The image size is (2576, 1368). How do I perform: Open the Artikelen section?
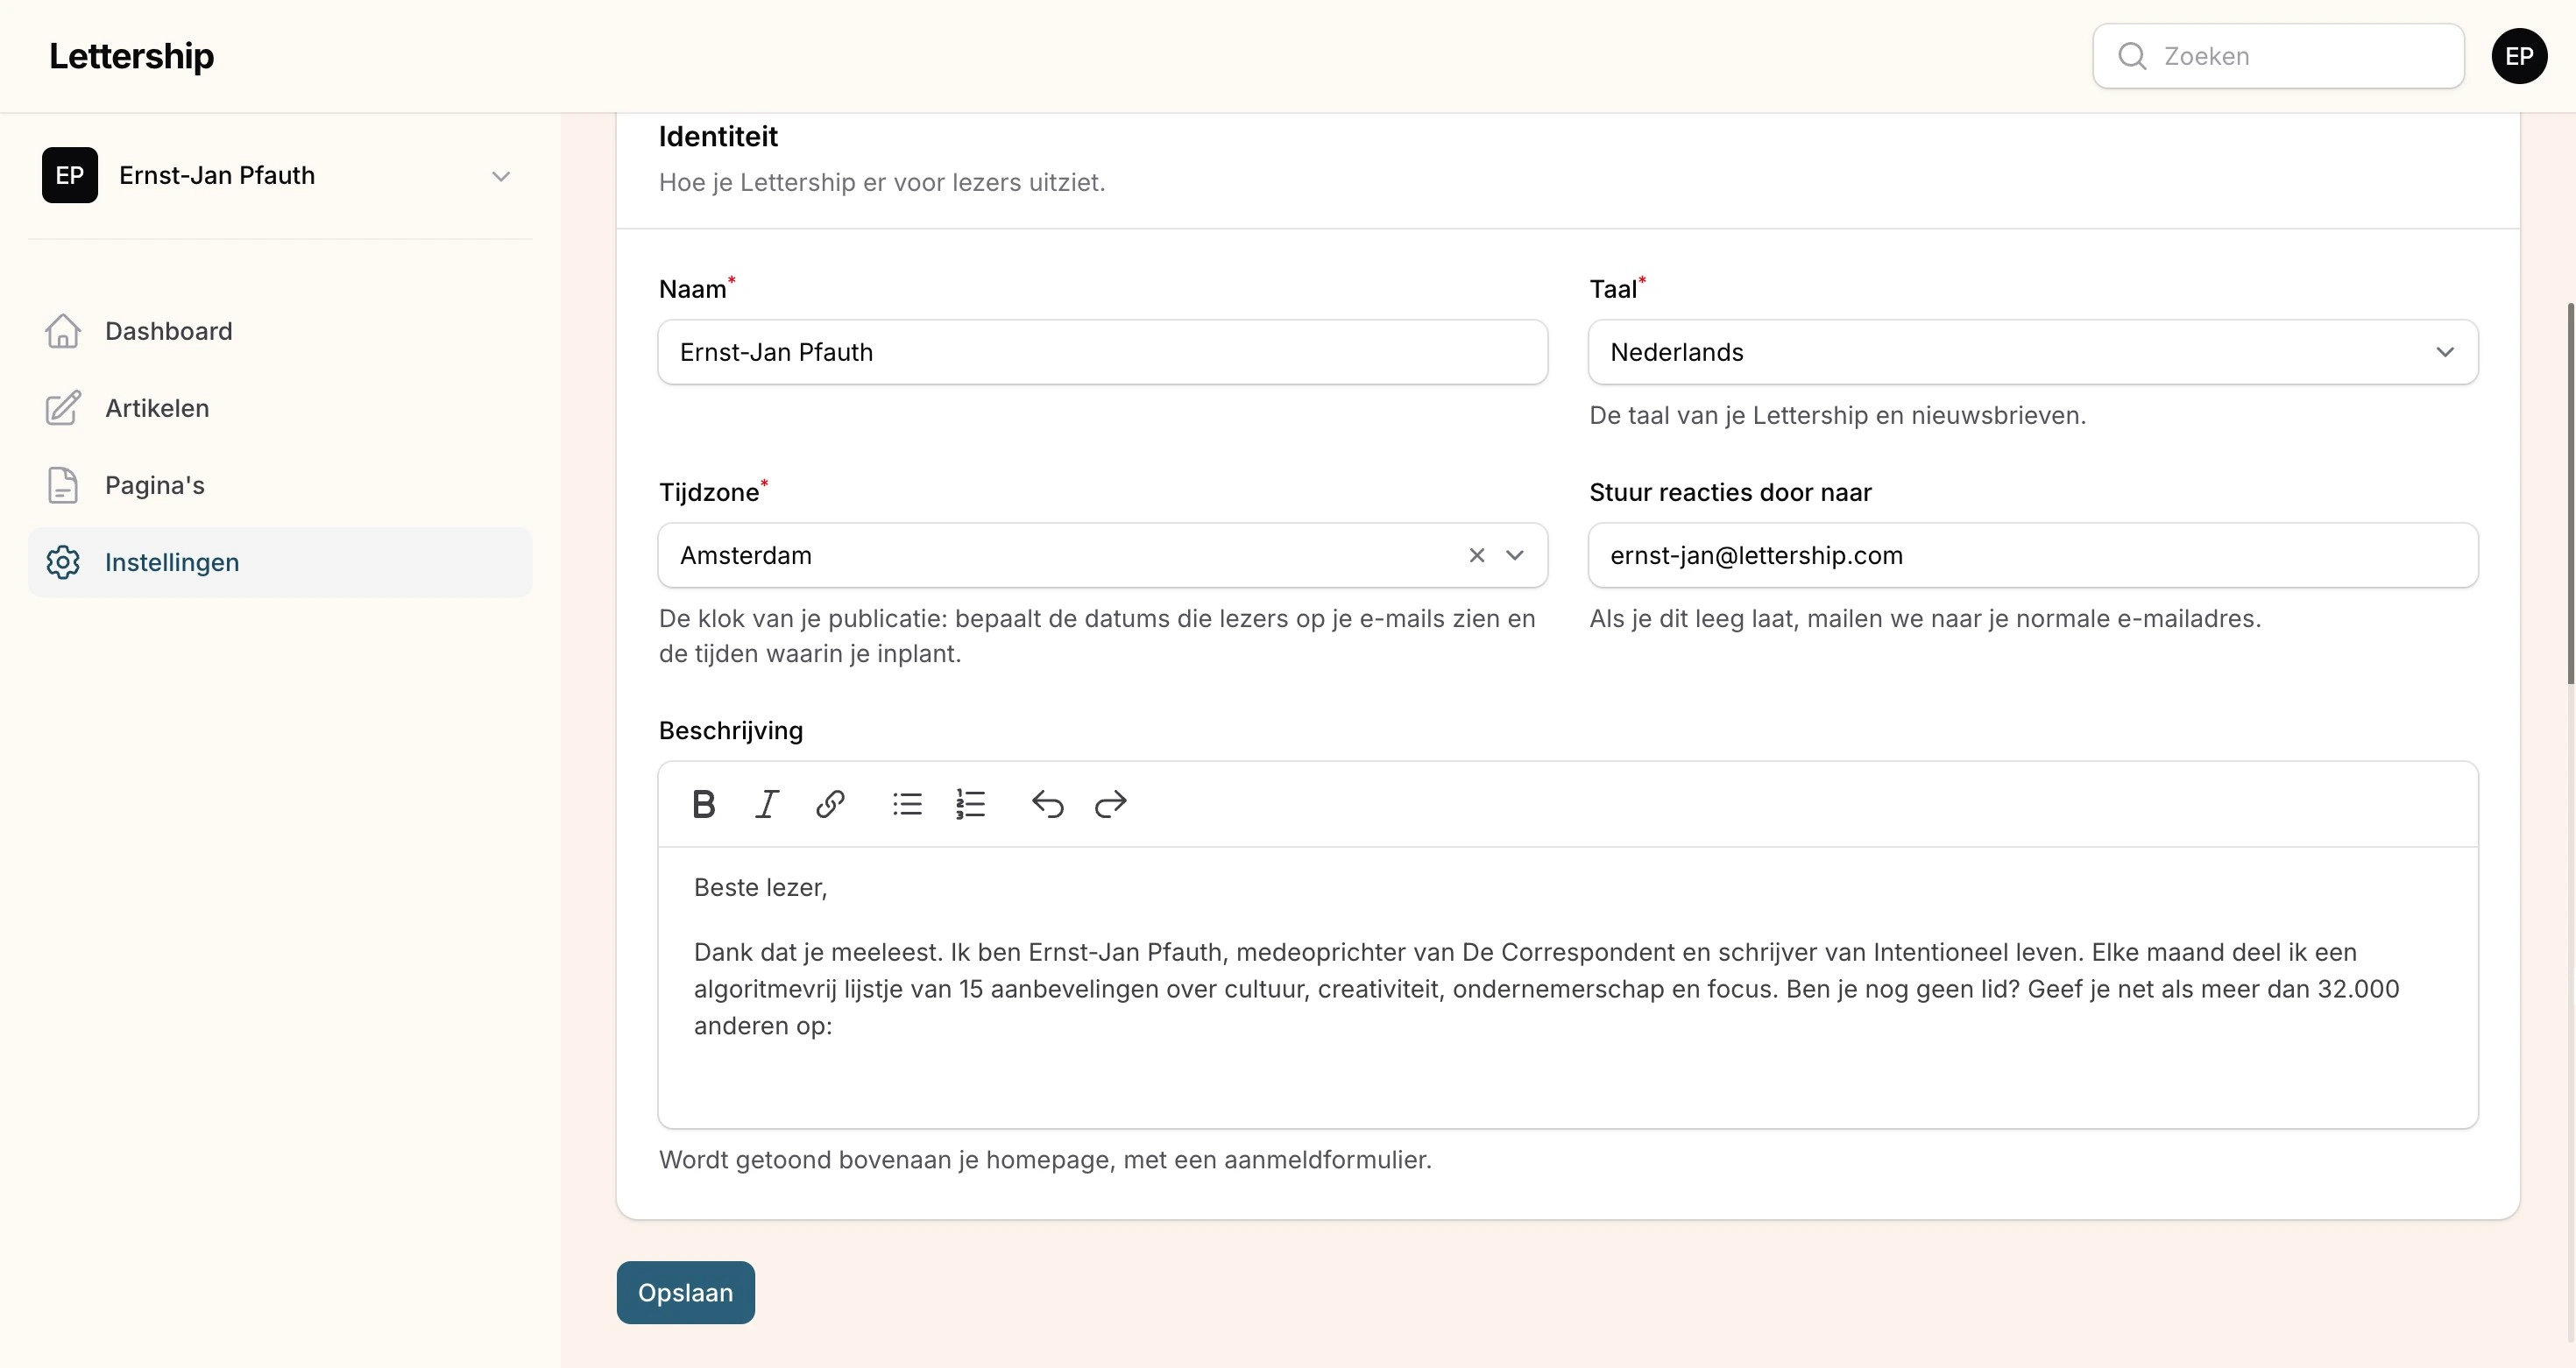point(280,408)
